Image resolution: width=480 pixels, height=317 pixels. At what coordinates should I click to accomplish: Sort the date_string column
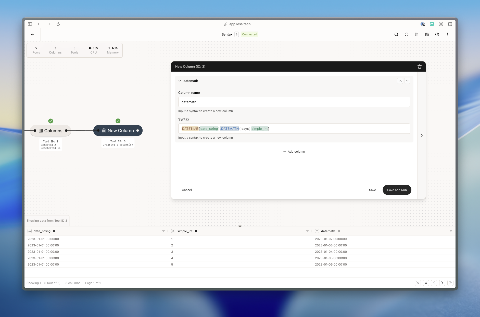pyautogui.click(x=54, y=231)
